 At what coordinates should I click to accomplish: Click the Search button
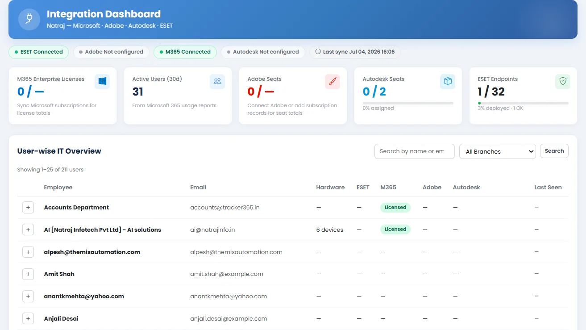554,151
